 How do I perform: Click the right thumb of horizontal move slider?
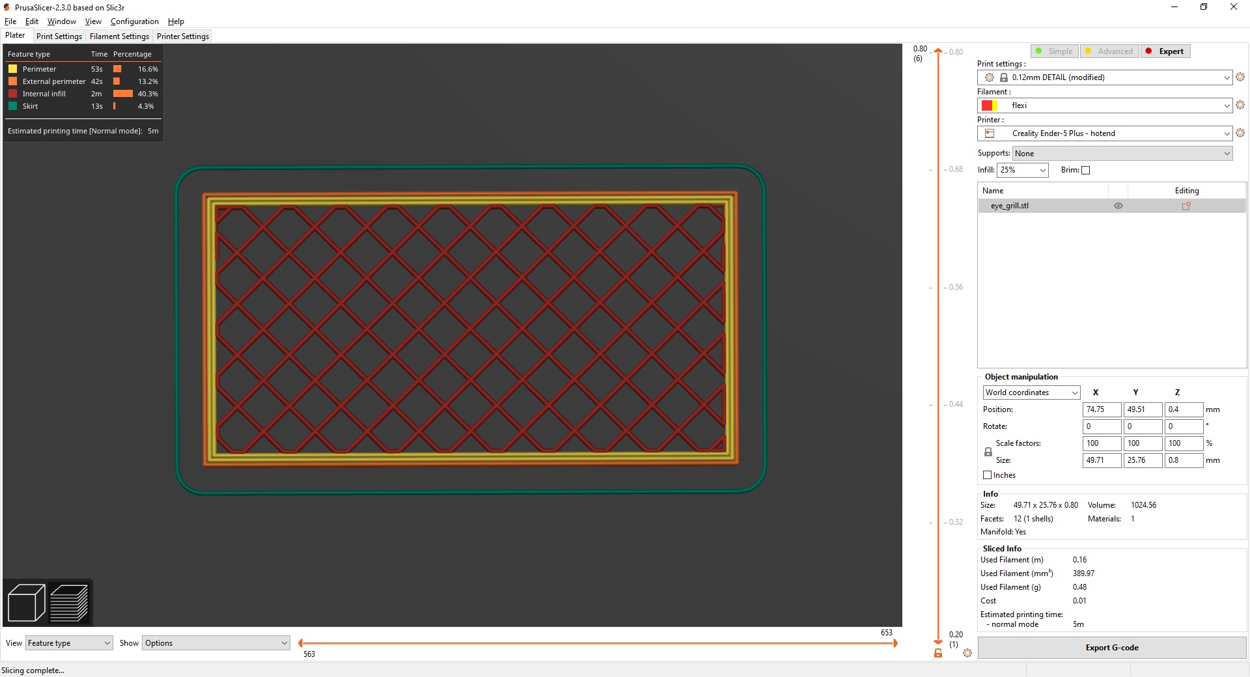point(895,643)
